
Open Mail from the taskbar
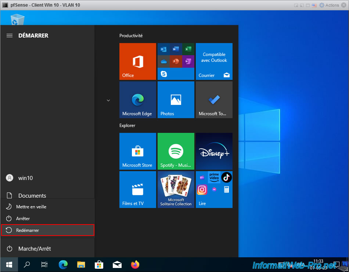(x=117, y=265)
